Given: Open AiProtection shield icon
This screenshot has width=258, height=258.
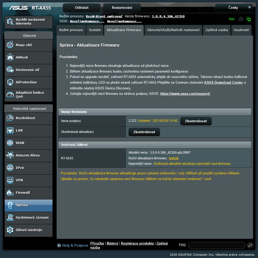Looking at the screenshot, I should pyautogui.click(x=10, y=82).
